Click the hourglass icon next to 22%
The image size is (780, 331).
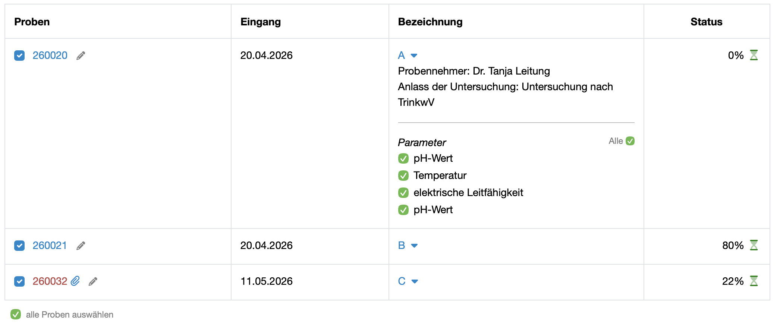754,281
